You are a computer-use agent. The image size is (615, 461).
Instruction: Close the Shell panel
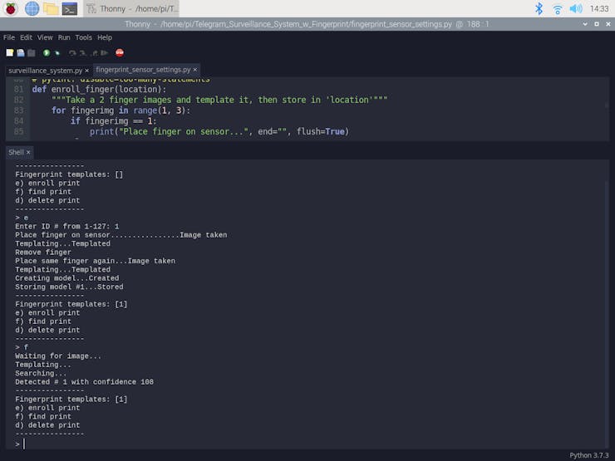point(28,152)
